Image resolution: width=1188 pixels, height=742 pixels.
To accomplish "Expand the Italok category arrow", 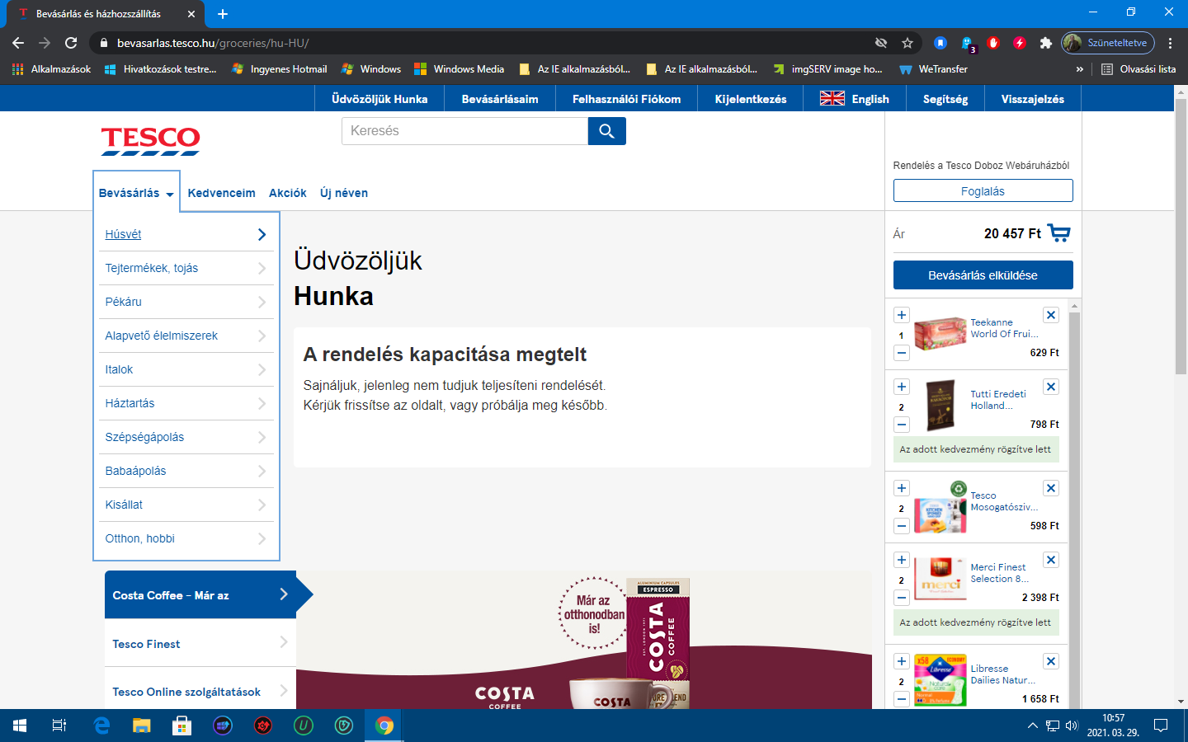I will [262, 370].
